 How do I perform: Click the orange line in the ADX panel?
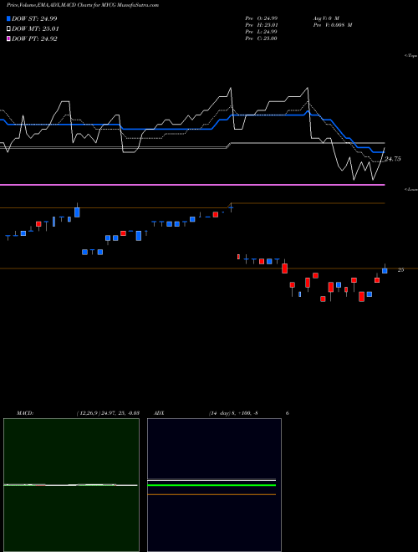(212, 494)
